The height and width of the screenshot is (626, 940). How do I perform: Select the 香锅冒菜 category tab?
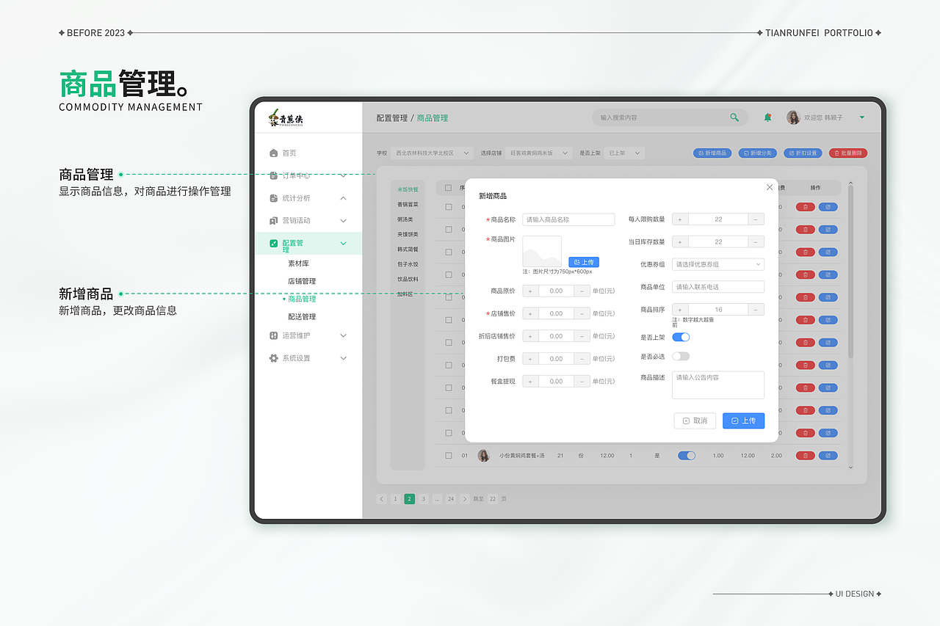coord(408,205)
